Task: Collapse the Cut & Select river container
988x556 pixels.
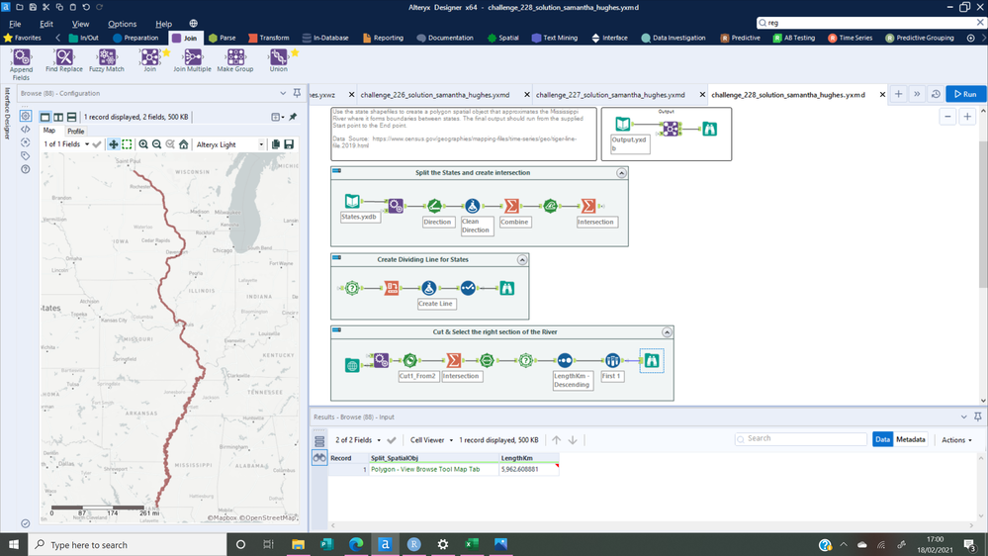Action: point(667,332)
